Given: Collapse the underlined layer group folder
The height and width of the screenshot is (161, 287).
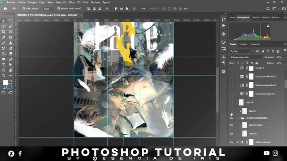Looking at the screenshot, I should pyautogui.click(x=239, y=118).
